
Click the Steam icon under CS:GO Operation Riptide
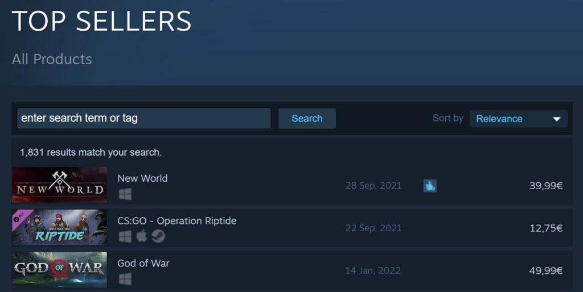[x=158, y=236]
